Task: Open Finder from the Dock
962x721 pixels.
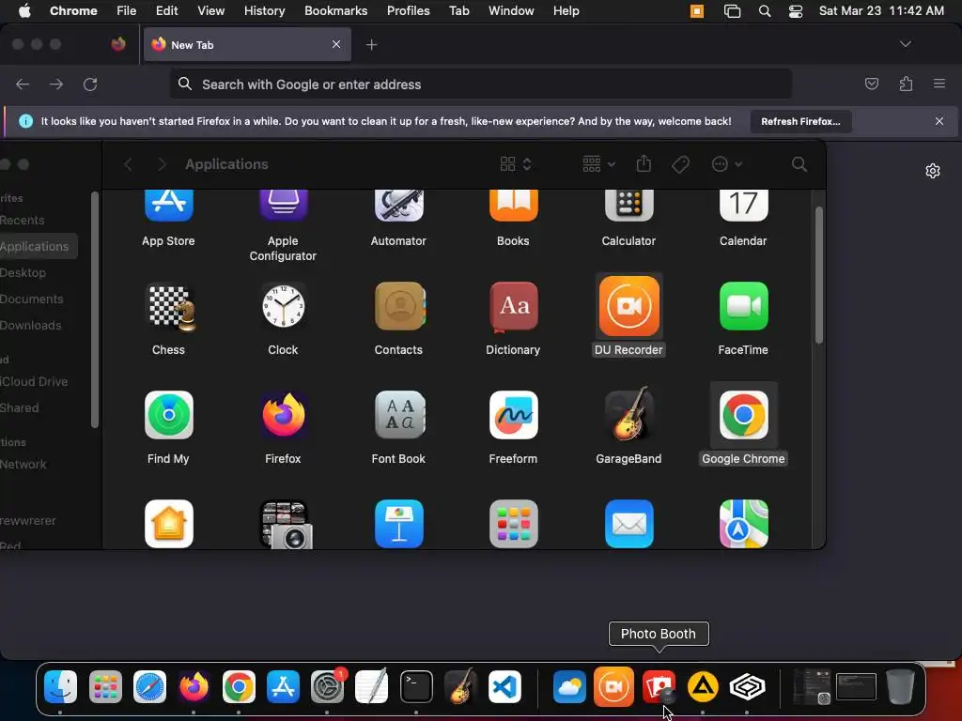Action: [60, 686]
